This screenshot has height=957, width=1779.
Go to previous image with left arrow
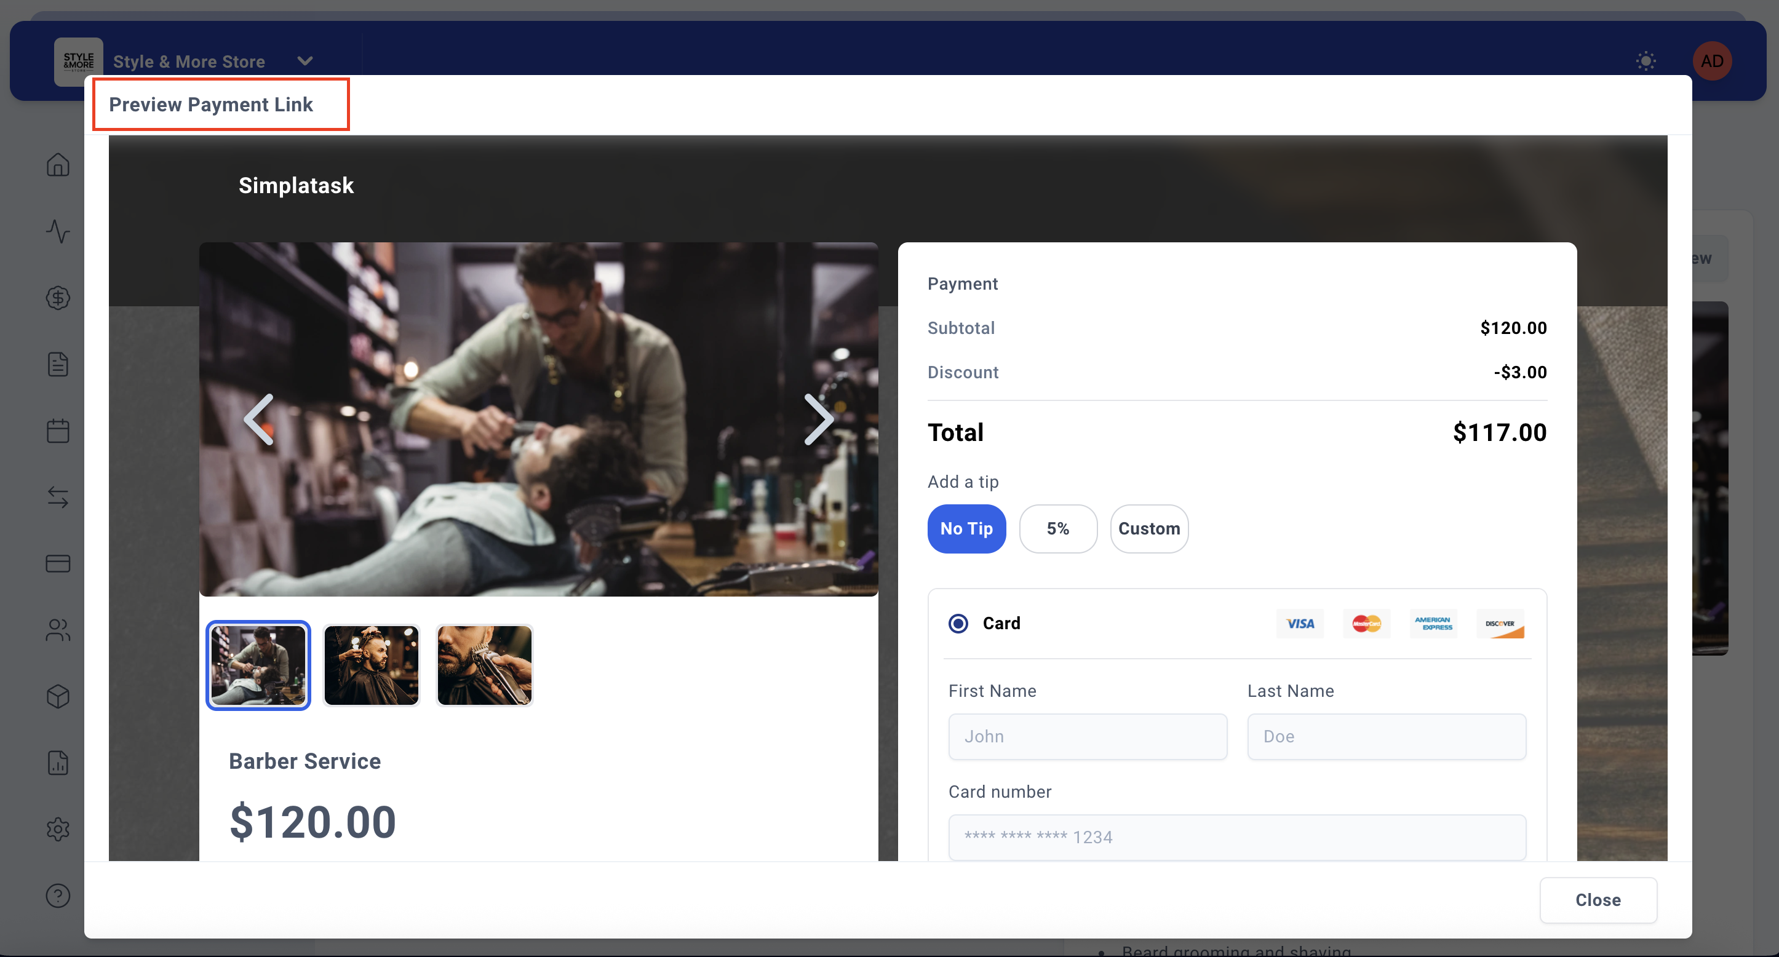click(x=259, y=419)
